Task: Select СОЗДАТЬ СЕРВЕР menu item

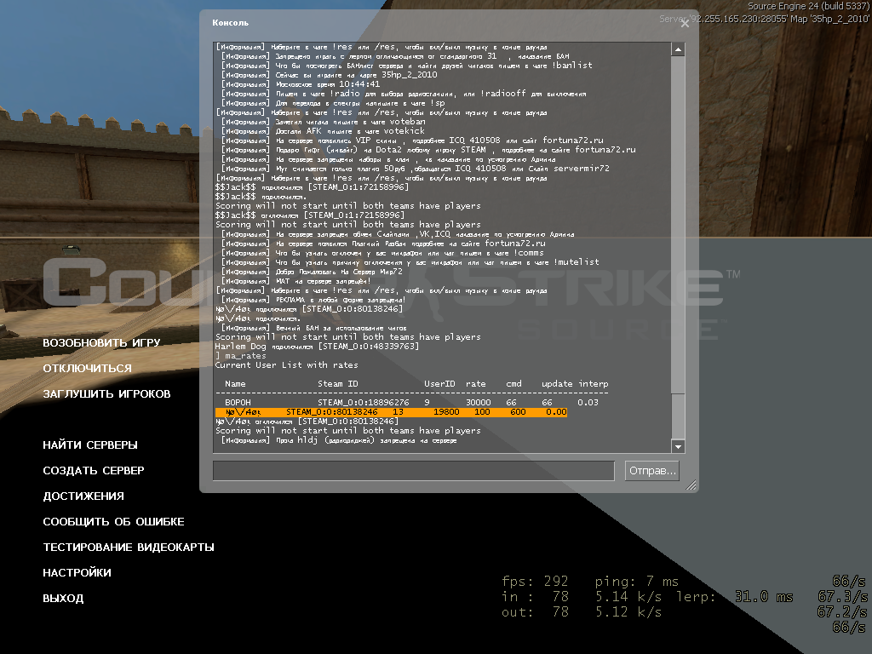Action: tap(94, 470)
